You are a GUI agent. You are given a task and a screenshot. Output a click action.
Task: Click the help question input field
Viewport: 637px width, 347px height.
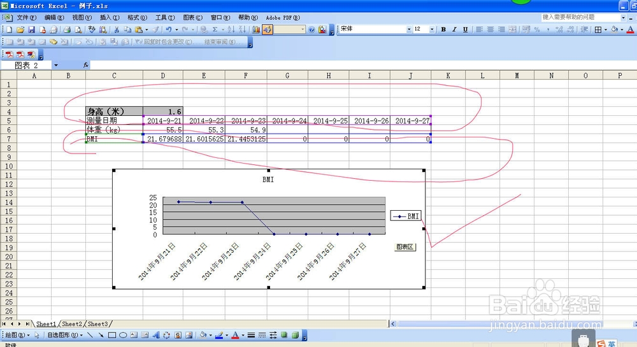point(580,17)
